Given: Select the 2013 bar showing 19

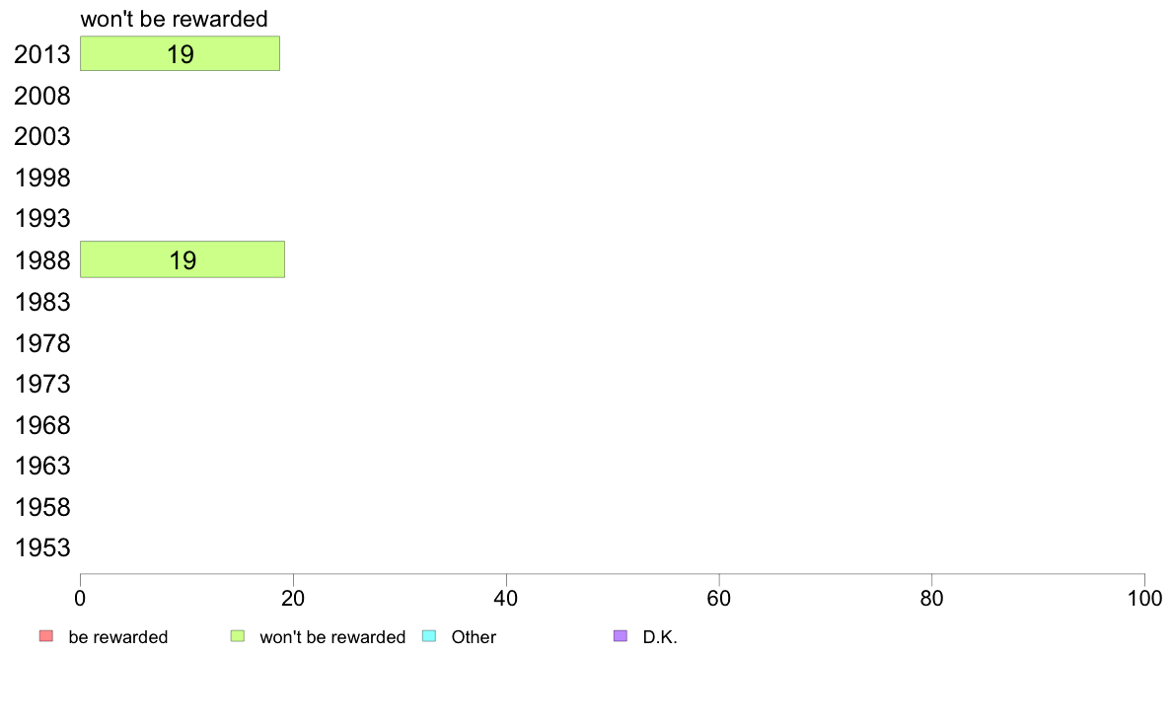Looking at the screenshot, I should [x=181, y=54].
